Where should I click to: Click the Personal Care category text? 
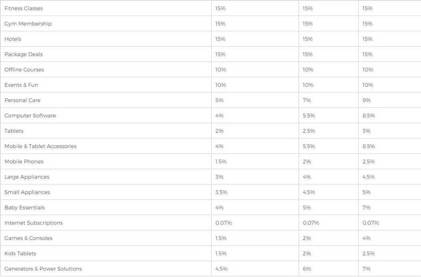pos(22,100)
